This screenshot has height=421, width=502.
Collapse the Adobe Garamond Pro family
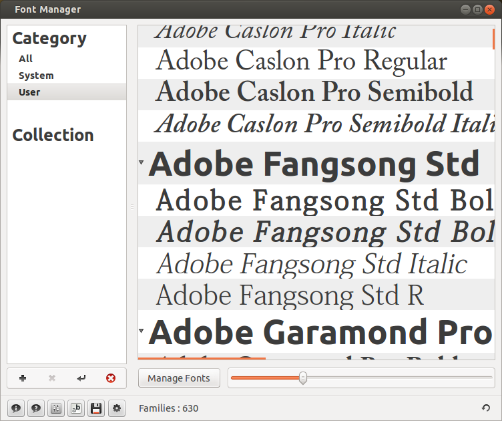click(142, 331)
